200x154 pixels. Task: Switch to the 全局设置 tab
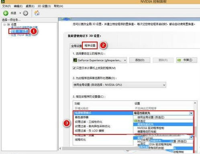click(76, 46)
